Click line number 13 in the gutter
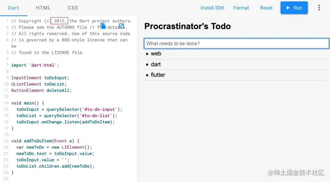Image resolution: width=330 pixels, height=182 pixels. [x=6, y=103]
